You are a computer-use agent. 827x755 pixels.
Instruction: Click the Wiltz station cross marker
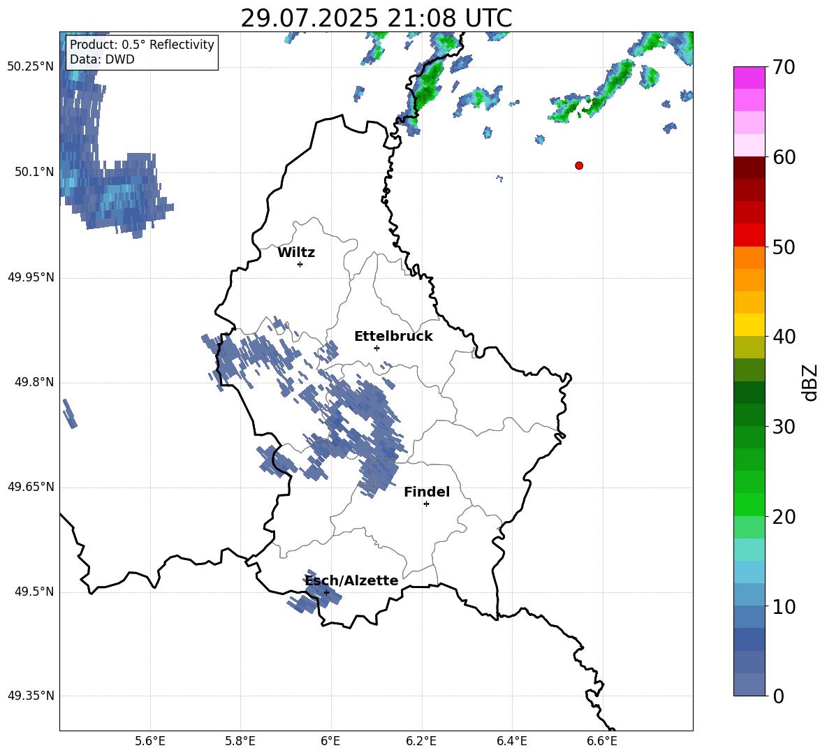point(300,264)
